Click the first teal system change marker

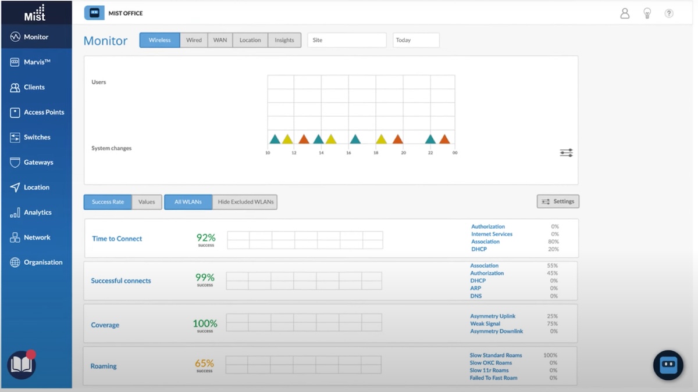[x=275, y=139]
